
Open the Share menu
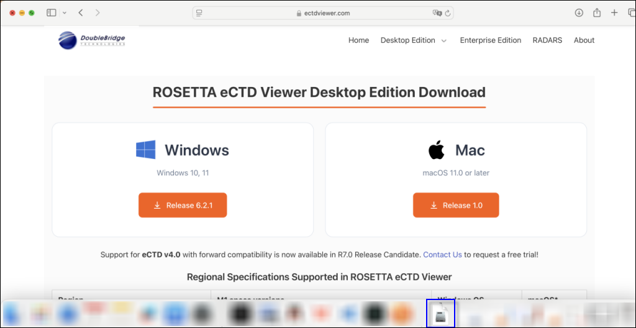coord(597,12)
